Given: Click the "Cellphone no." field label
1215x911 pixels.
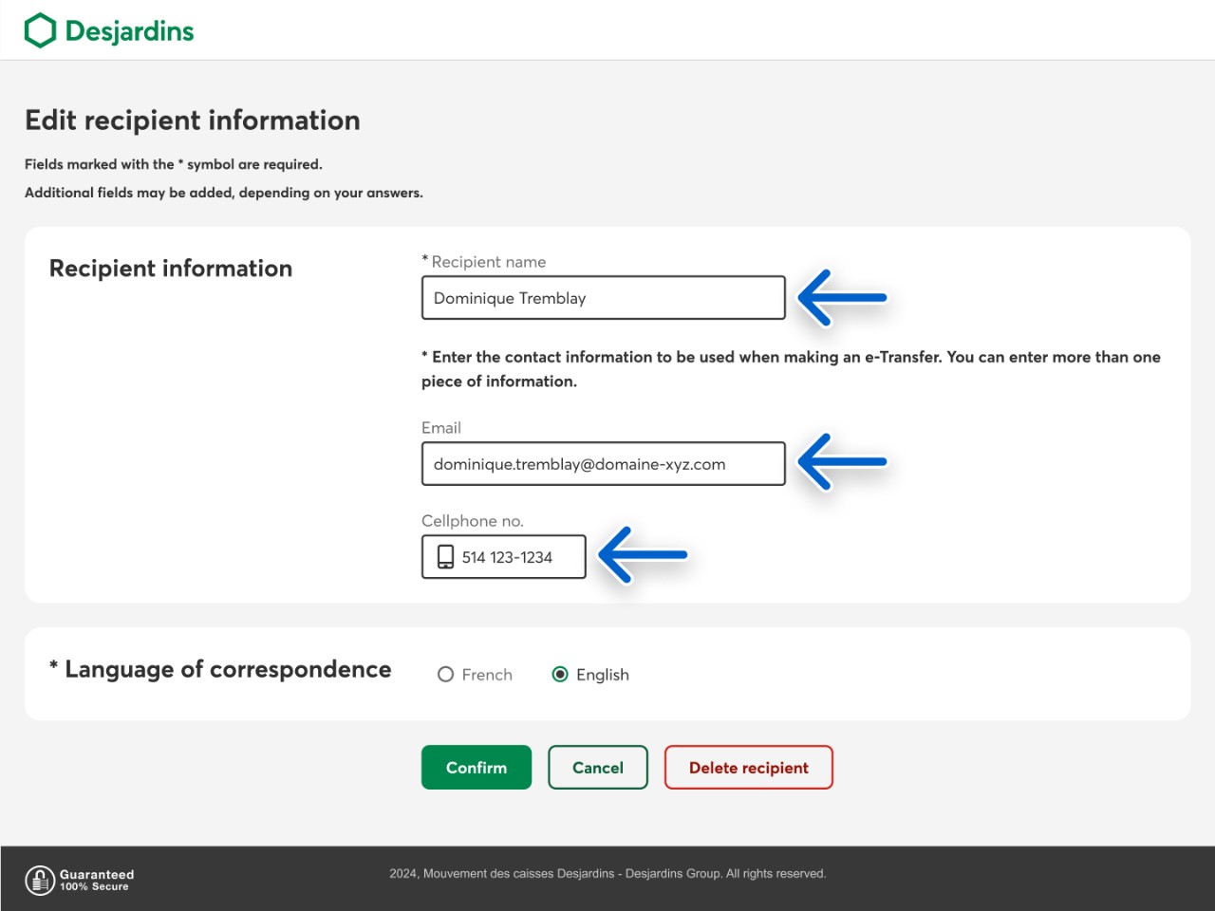Looking at the screenshot, I should (x=473, y=521).
